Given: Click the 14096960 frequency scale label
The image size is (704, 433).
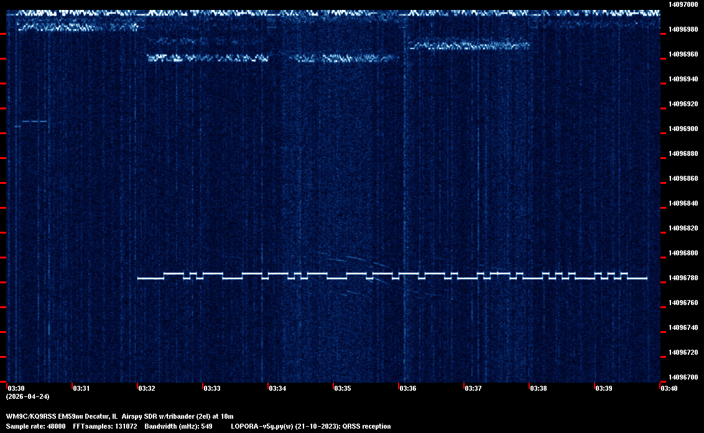Looking at the screenshot, I should point(682,54).
